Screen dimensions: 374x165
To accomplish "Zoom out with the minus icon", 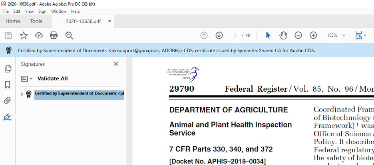I will [x=298, y=35].
